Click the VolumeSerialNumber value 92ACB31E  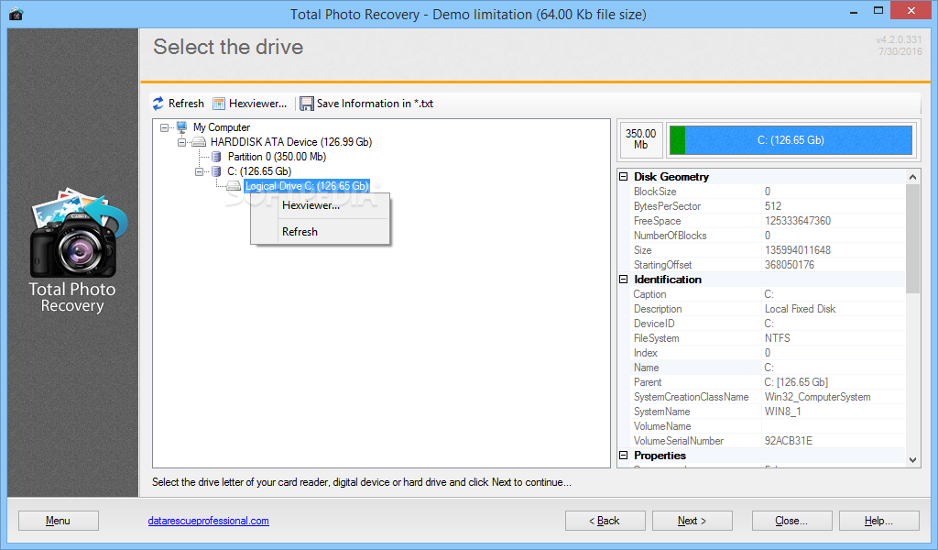[x=789, y=441]
